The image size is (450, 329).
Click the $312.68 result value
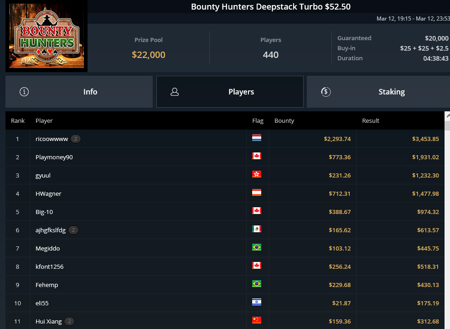(x=428, y=322)
